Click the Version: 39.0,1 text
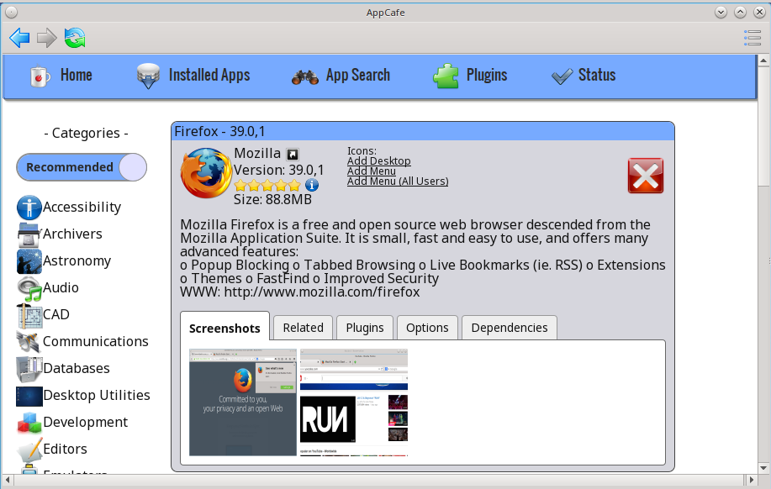771x489 pixels. point(279,170)
